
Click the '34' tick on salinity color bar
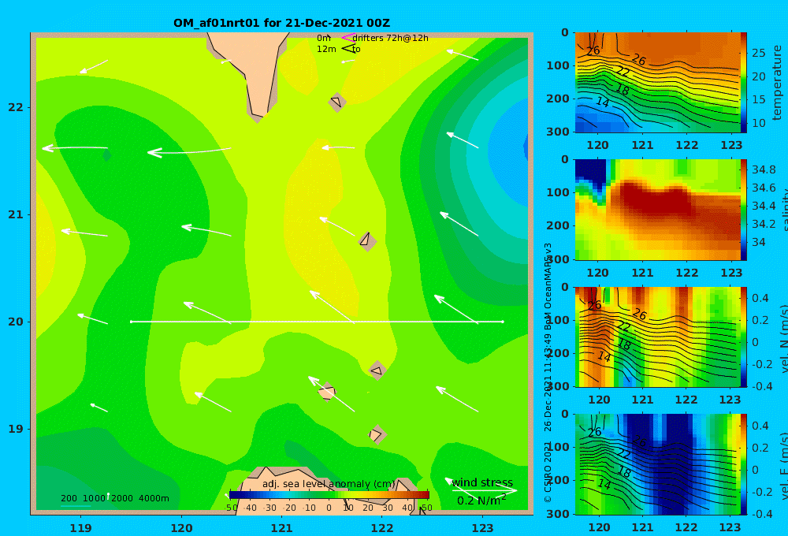click(758, 242)
